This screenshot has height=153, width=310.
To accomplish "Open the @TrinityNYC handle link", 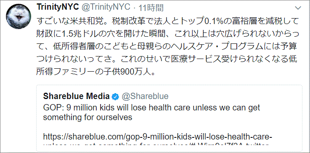I will click(106, 7).
